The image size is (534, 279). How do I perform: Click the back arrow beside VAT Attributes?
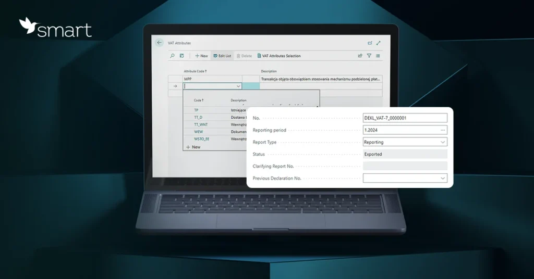(x=160, y=43)
